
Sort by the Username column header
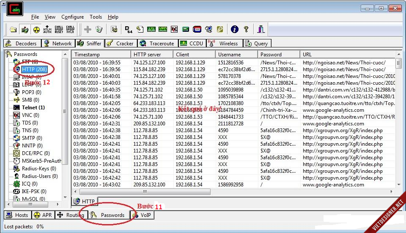click(236, 55)
